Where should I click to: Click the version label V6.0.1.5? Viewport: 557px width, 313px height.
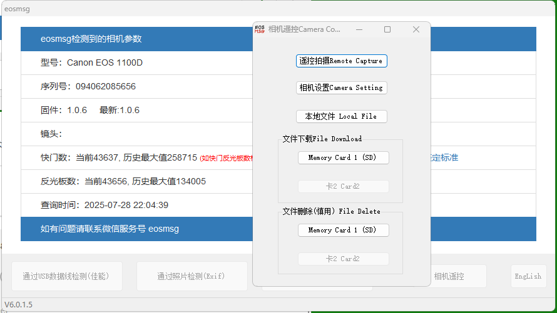click(19, 305)
